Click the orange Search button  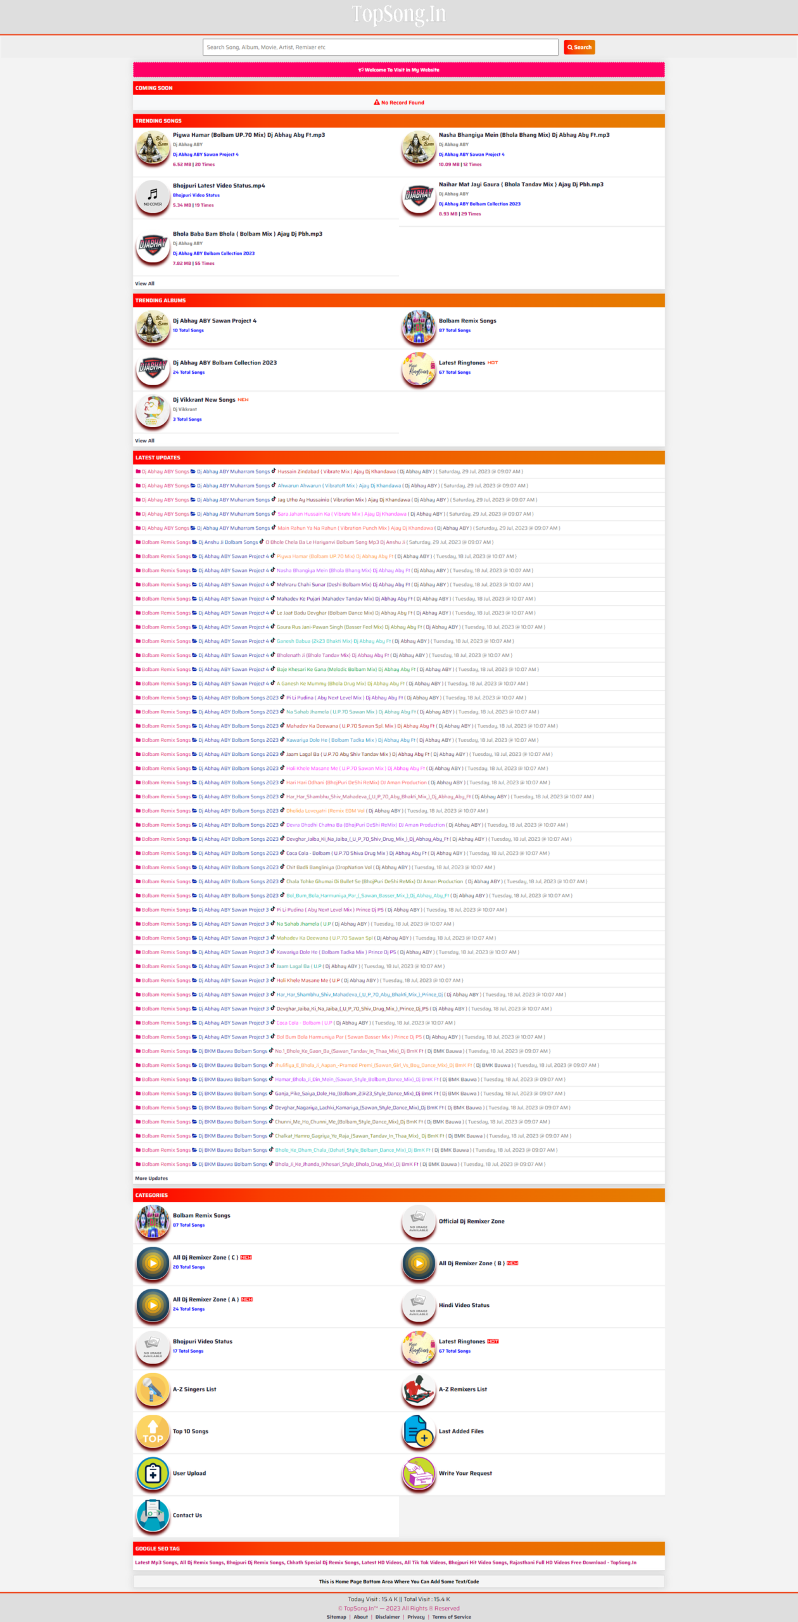[x=579, y=48]
